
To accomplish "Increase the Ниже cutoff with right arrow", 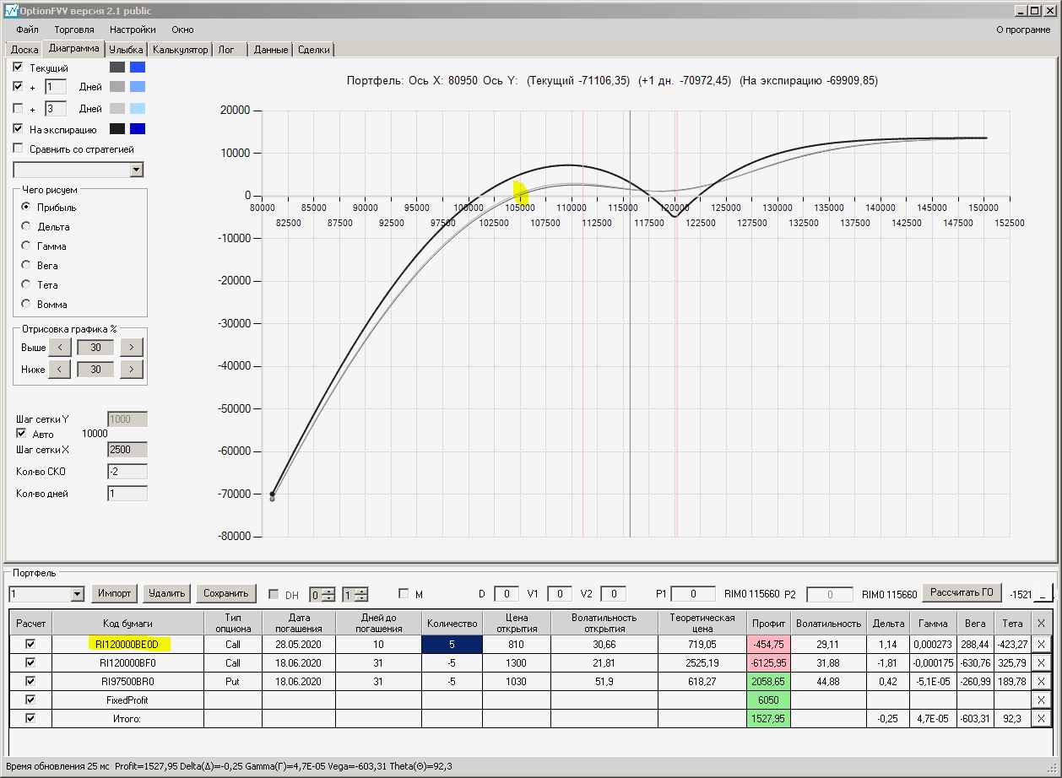I will click(x=132, y=369).
